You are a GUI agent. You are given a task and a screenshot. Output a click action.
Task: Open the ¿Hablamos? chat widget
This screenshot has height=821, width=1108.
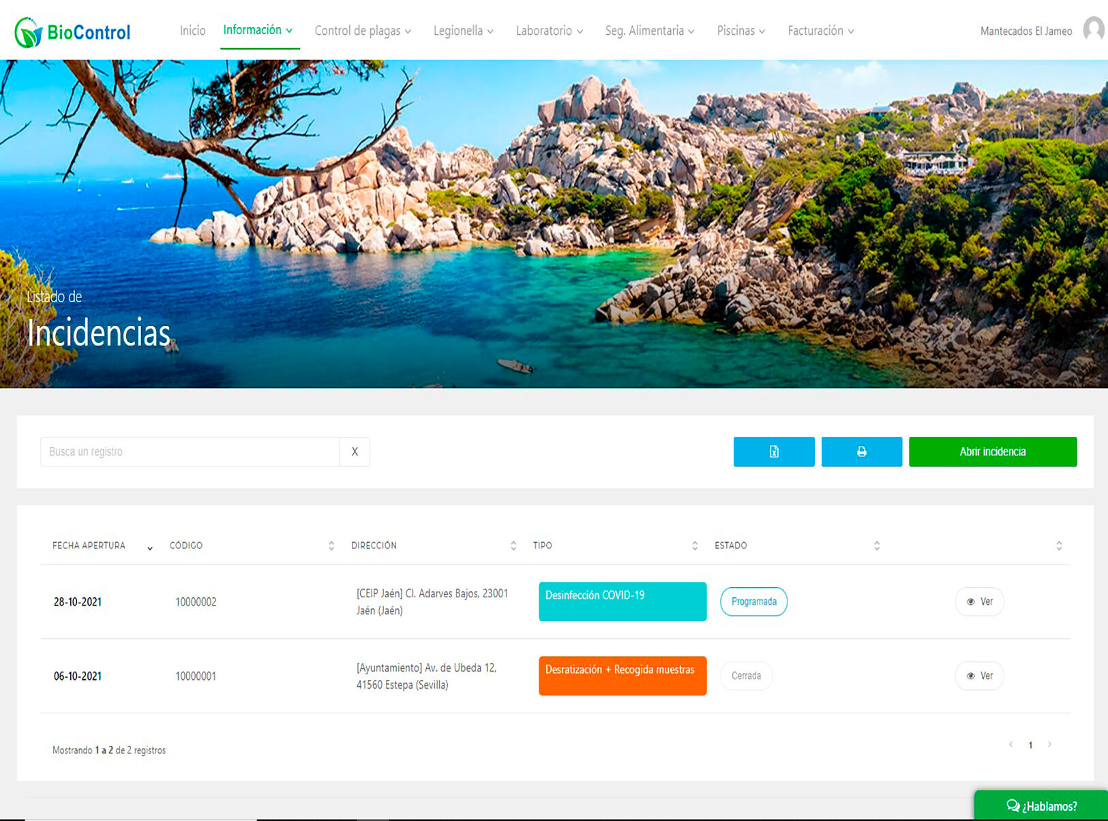[x=1041, y=805]
